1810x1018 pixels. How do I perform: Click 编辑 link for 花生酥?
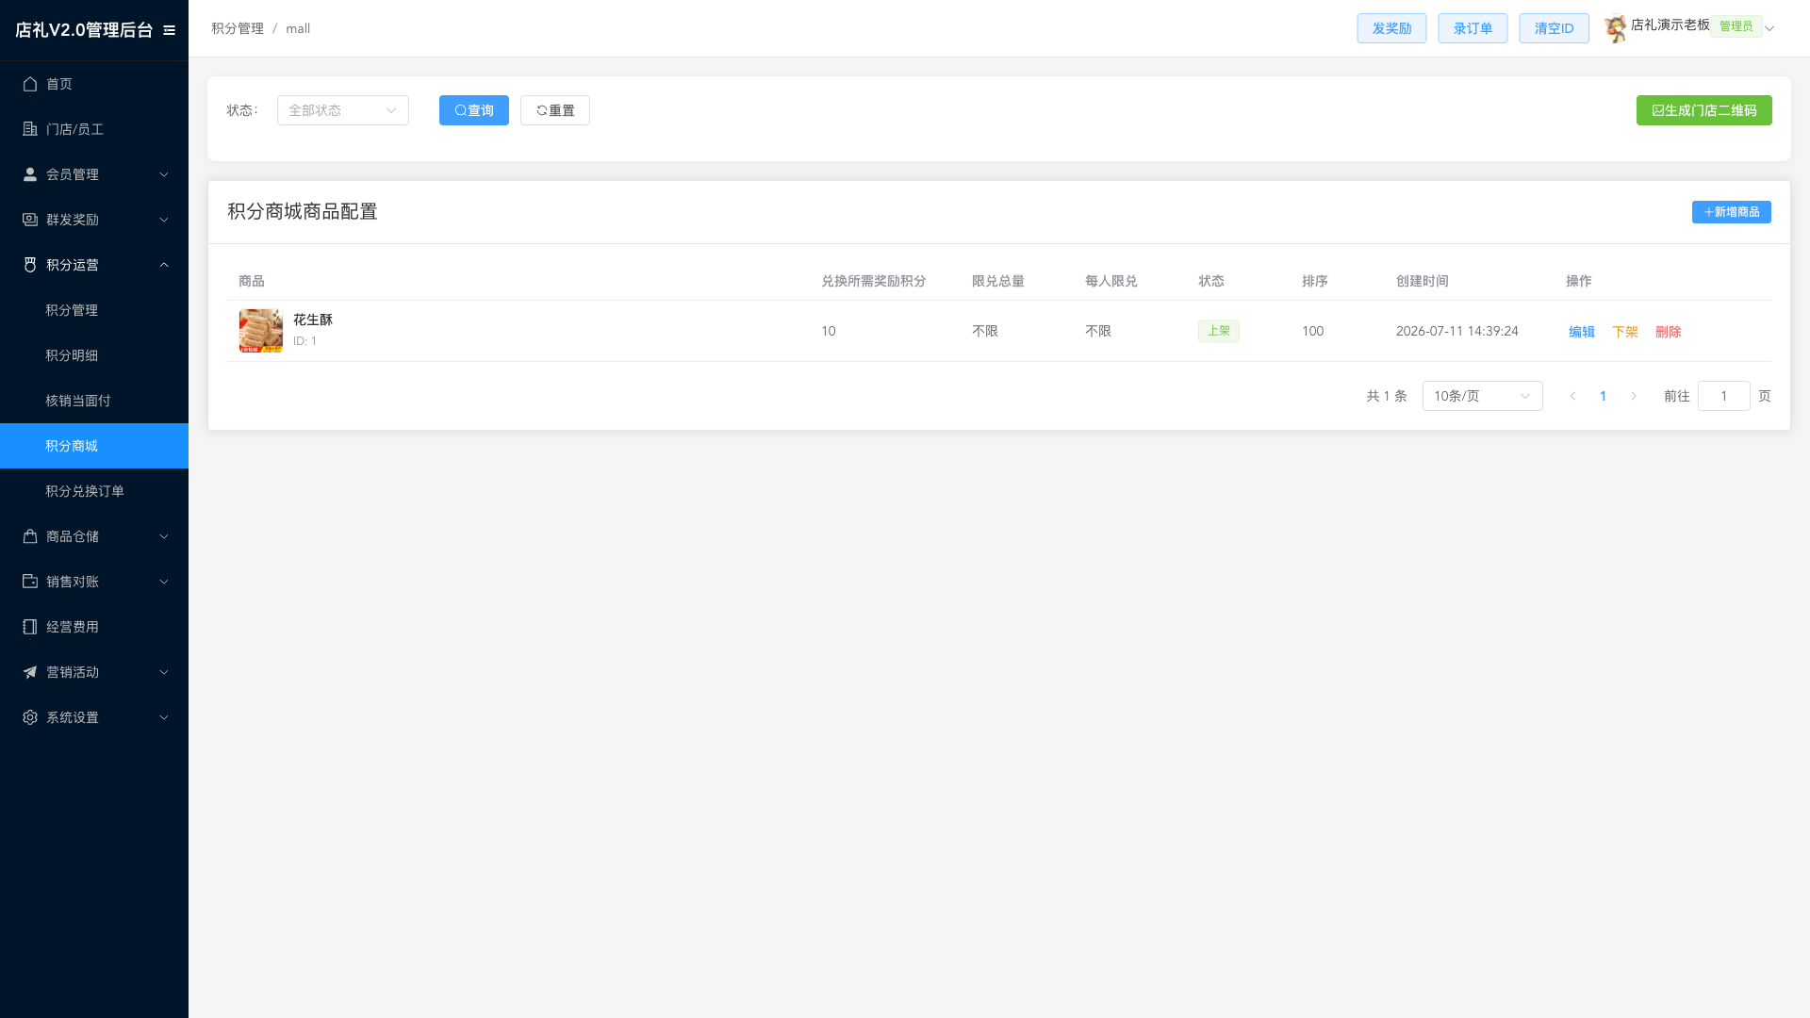[1582, 332]
